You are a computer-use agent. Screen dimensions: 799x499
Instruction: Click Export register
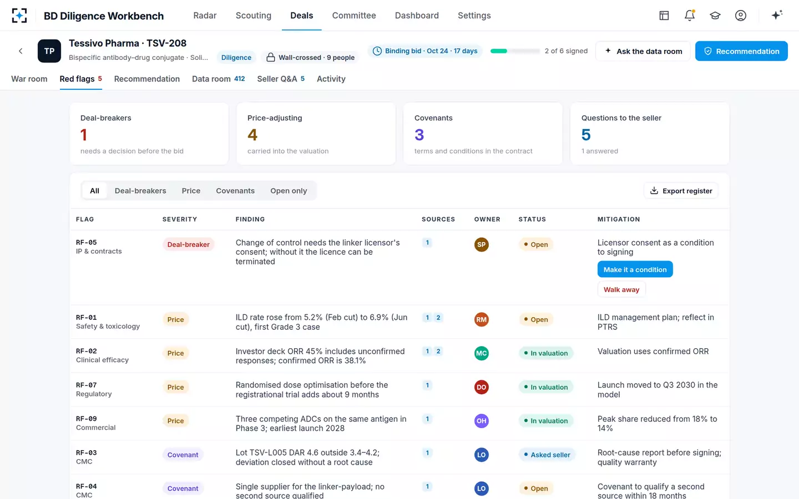[681, 191]
